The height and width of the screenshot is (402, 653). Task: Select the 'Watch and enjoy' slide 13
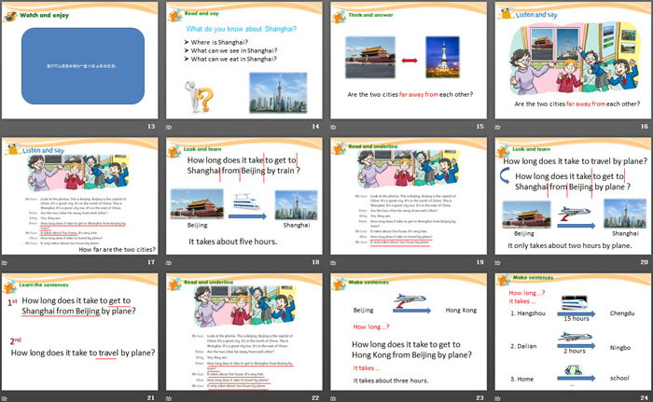tap(80, 60)
